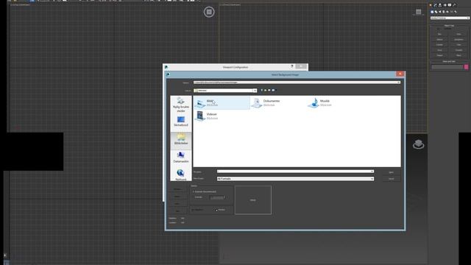Click the File name input field

[295, 172]
